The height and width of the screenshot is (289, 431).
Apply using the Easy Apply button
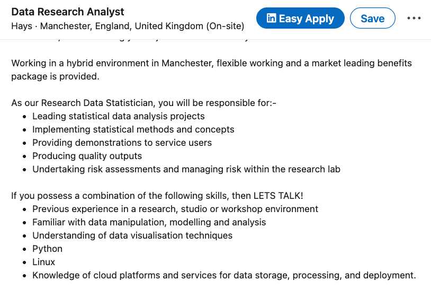pos(300,18)
